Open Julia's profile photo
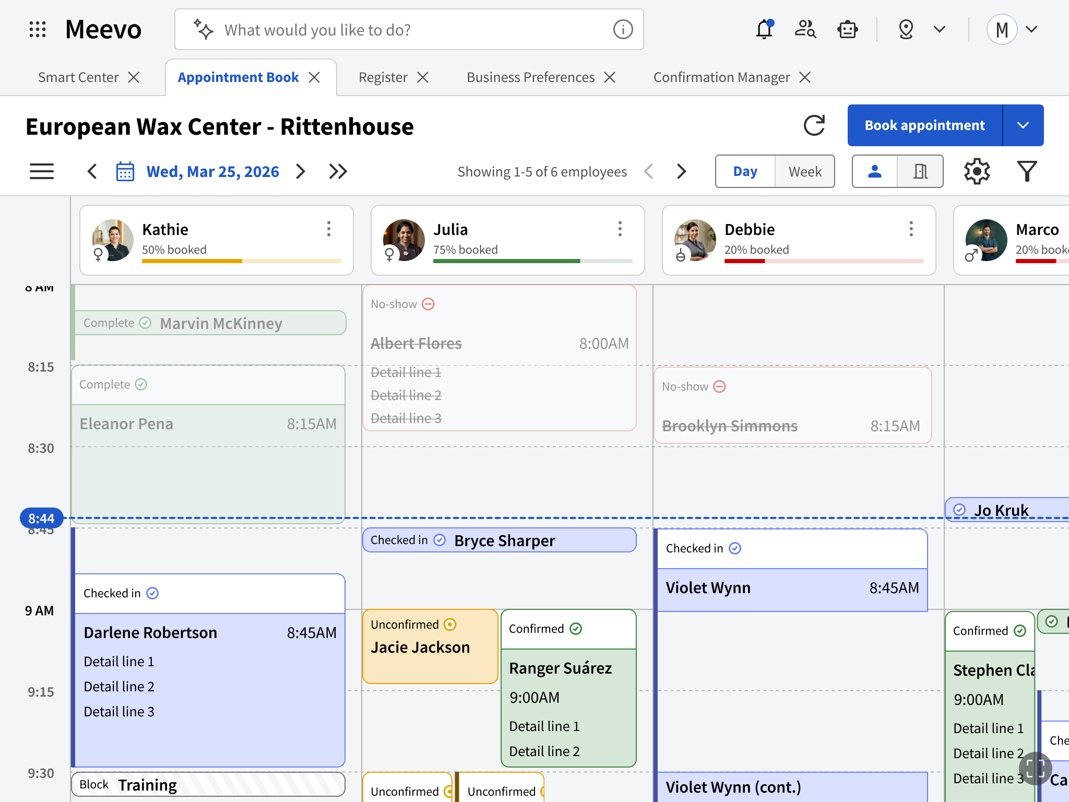The height and width of the screenshot is (802, 1069). click(x=404, y=240)
